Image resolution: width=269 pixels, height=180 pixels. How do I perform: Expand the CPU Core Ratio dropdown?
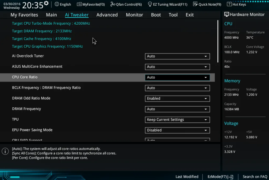(x=177, y=77)
